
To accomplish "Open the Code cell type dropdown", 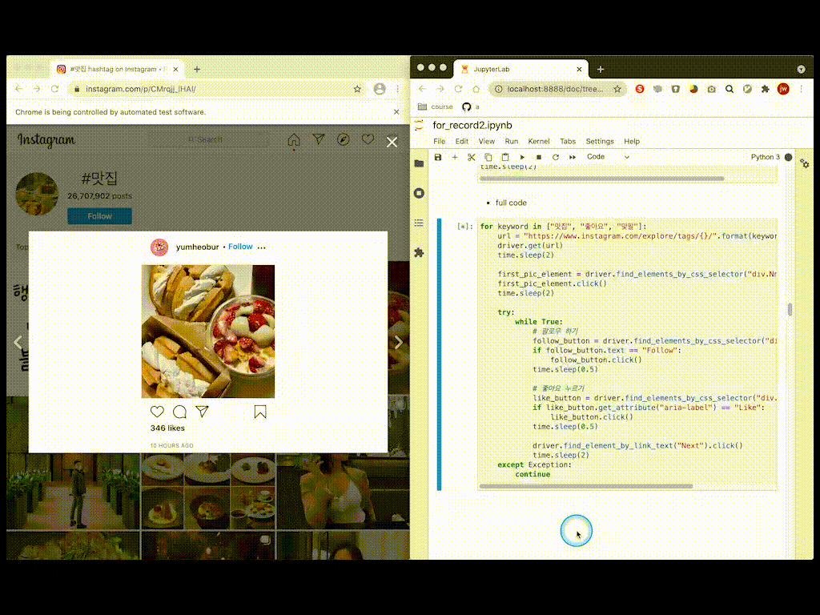I will pos(608,157).
